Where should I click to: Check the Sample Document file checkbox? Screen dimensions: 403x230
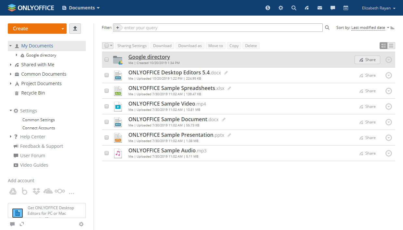tap(107, 122)
